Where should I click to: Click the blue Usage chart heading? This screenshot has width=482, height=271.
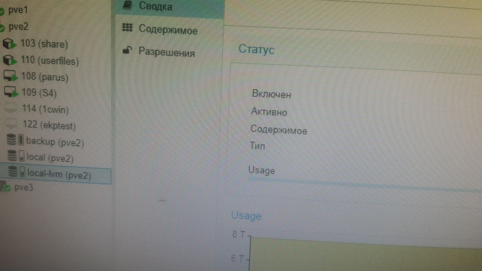(246, 216)
